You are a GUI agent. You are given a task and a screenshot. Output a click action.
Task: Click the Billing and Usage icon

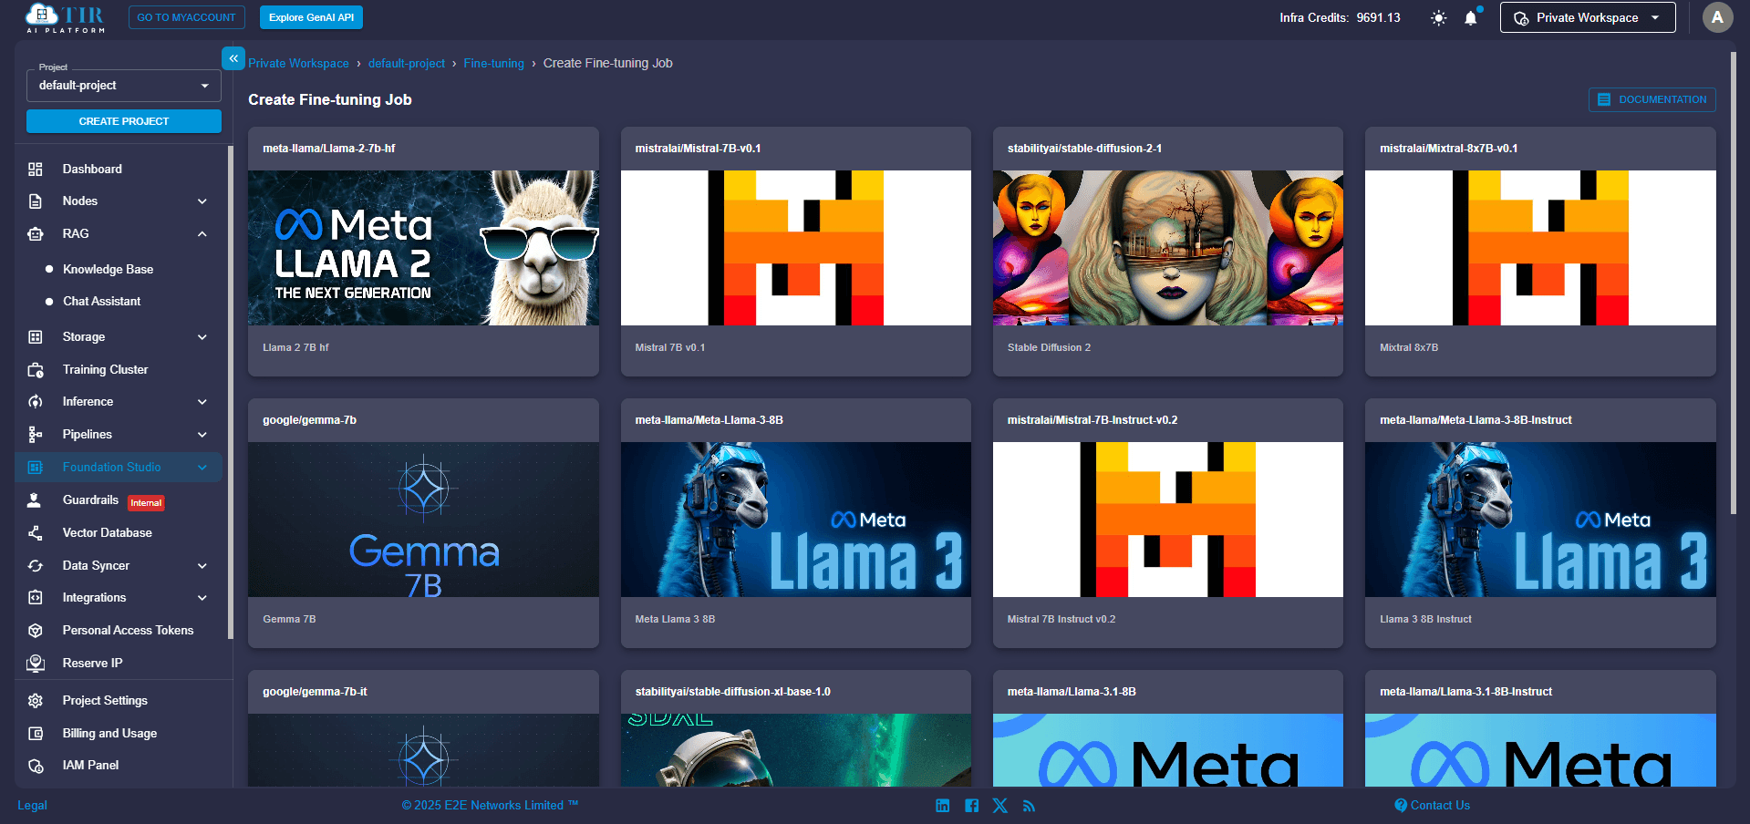[x=36, y=734]
